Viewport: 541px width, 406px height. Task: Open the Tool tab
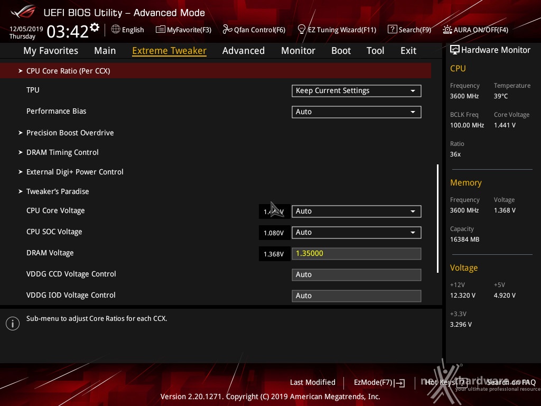[375, 51]
